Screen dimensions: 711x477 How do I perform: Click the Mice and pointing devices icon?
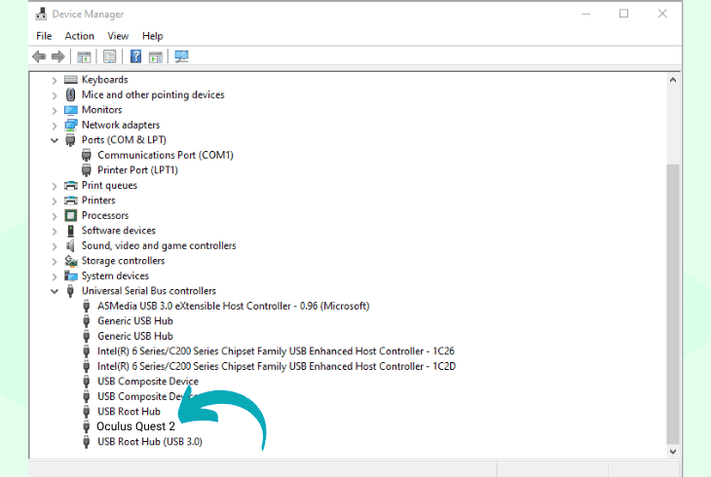(x=71, y=94)
